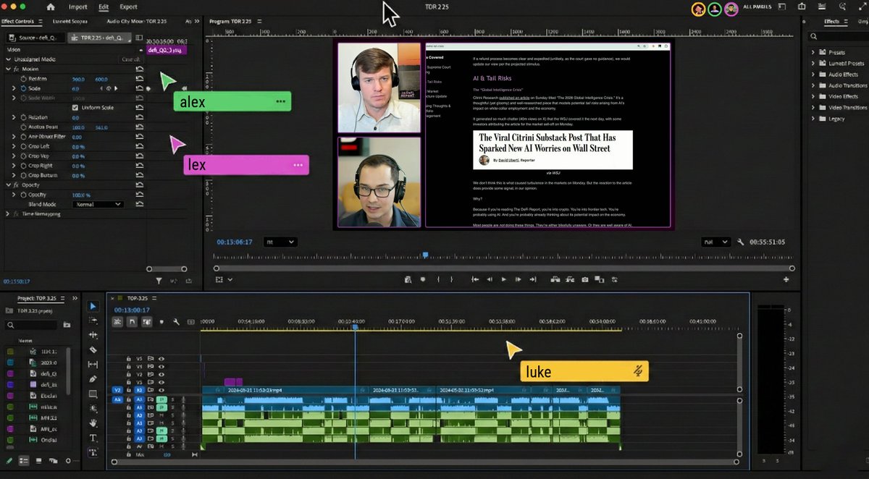Switch Project panel to icon view
869x479 pixels.
pos(38,460)
